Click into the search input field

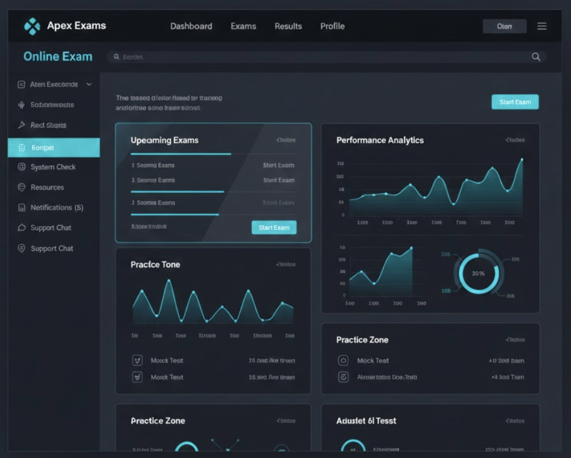(318, 57)
